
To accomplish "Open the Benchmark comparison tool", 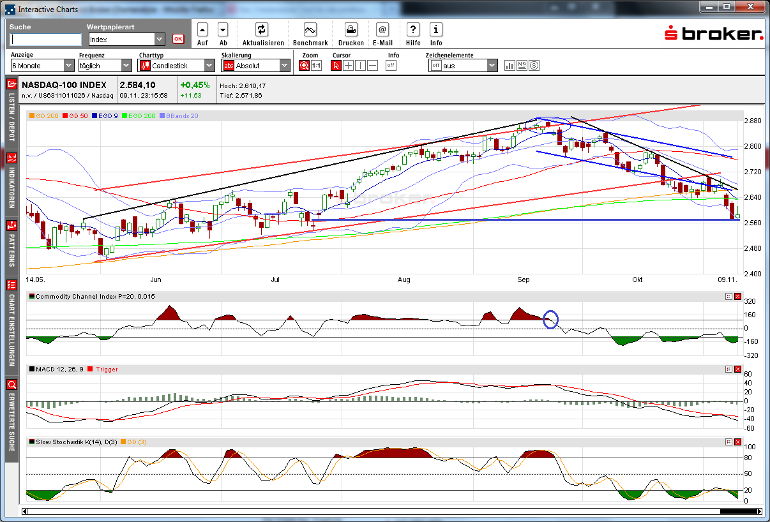I will [310, 29].
